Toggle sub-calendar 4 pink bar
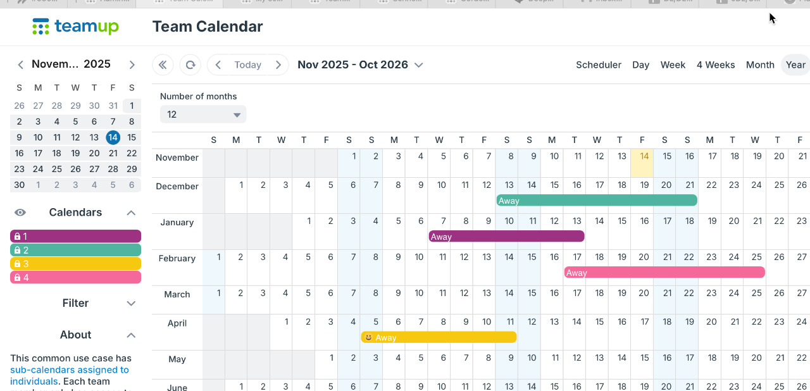 click(x=75, y=277)
